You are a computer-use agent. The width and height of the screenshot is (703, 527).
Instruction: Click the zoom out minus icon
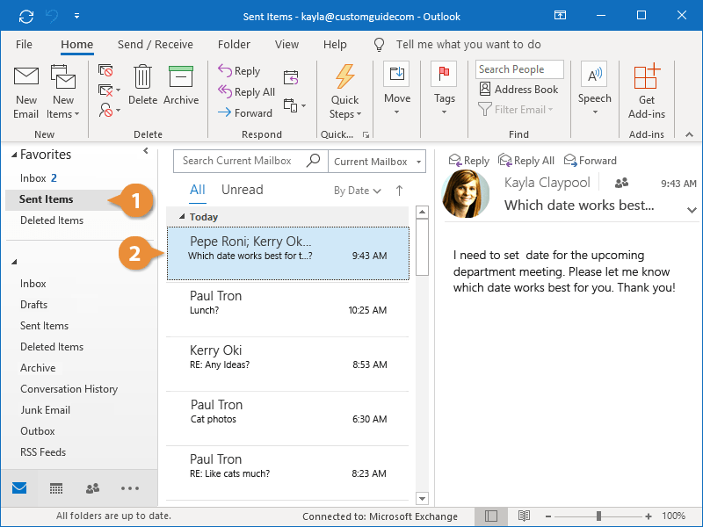point(547,516)
